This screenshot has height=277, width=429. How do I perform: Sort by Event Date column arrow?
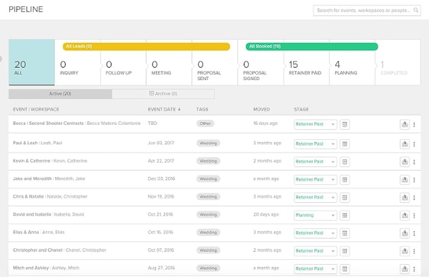tap(179, 109)
